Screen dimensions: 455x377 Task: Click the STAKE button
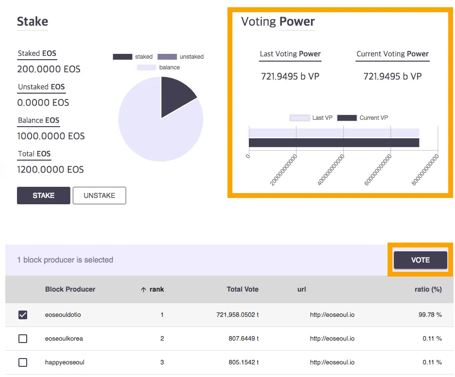[x=44, y=196]
